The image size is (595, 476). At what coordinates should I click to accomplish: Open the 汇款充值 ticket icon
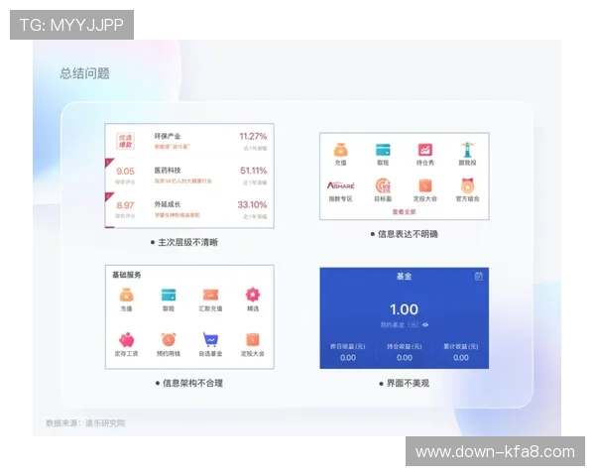(x=210, y=295)
